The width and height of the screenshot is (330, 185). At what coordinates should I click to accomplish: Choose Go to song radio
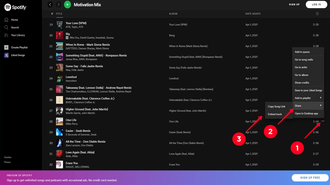tap(308, 60)
